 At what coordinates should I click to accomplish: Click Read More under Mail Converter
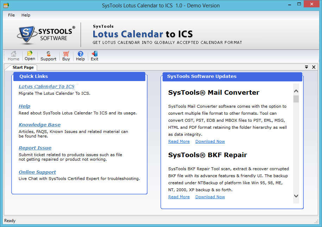pyautogui.click(x=179, y=141)
